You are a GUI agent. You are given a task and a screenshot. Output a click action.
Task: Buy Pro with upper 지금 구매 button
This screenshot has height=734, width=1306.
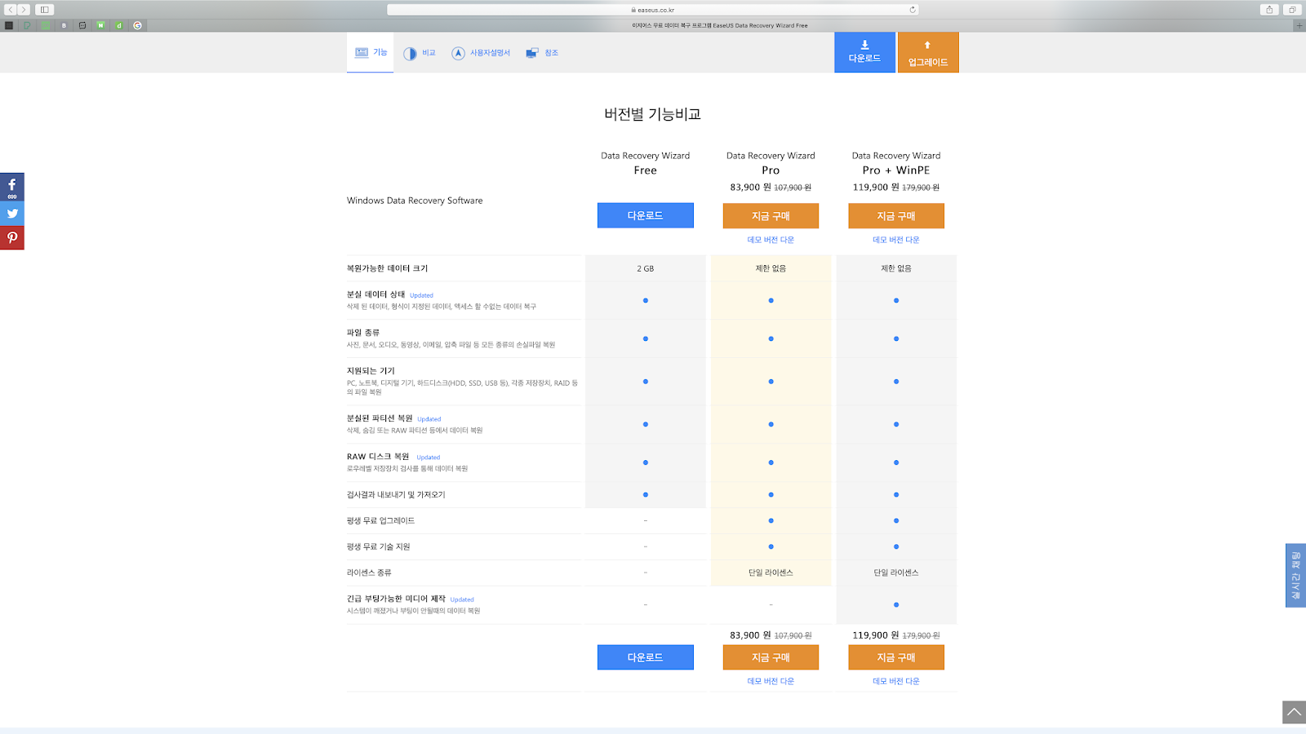click(x=771, y=215)
